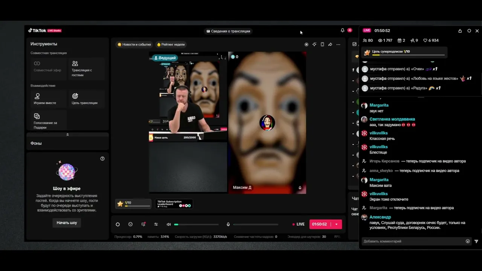Click the Цель суперподписки 1/10 progress bar
Image resolution: width=482 pixels, height=271 pixels.
(404, 53)
